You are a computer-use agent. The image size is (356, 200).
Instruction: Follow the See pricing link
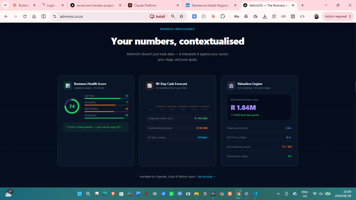tap(207, 177)
